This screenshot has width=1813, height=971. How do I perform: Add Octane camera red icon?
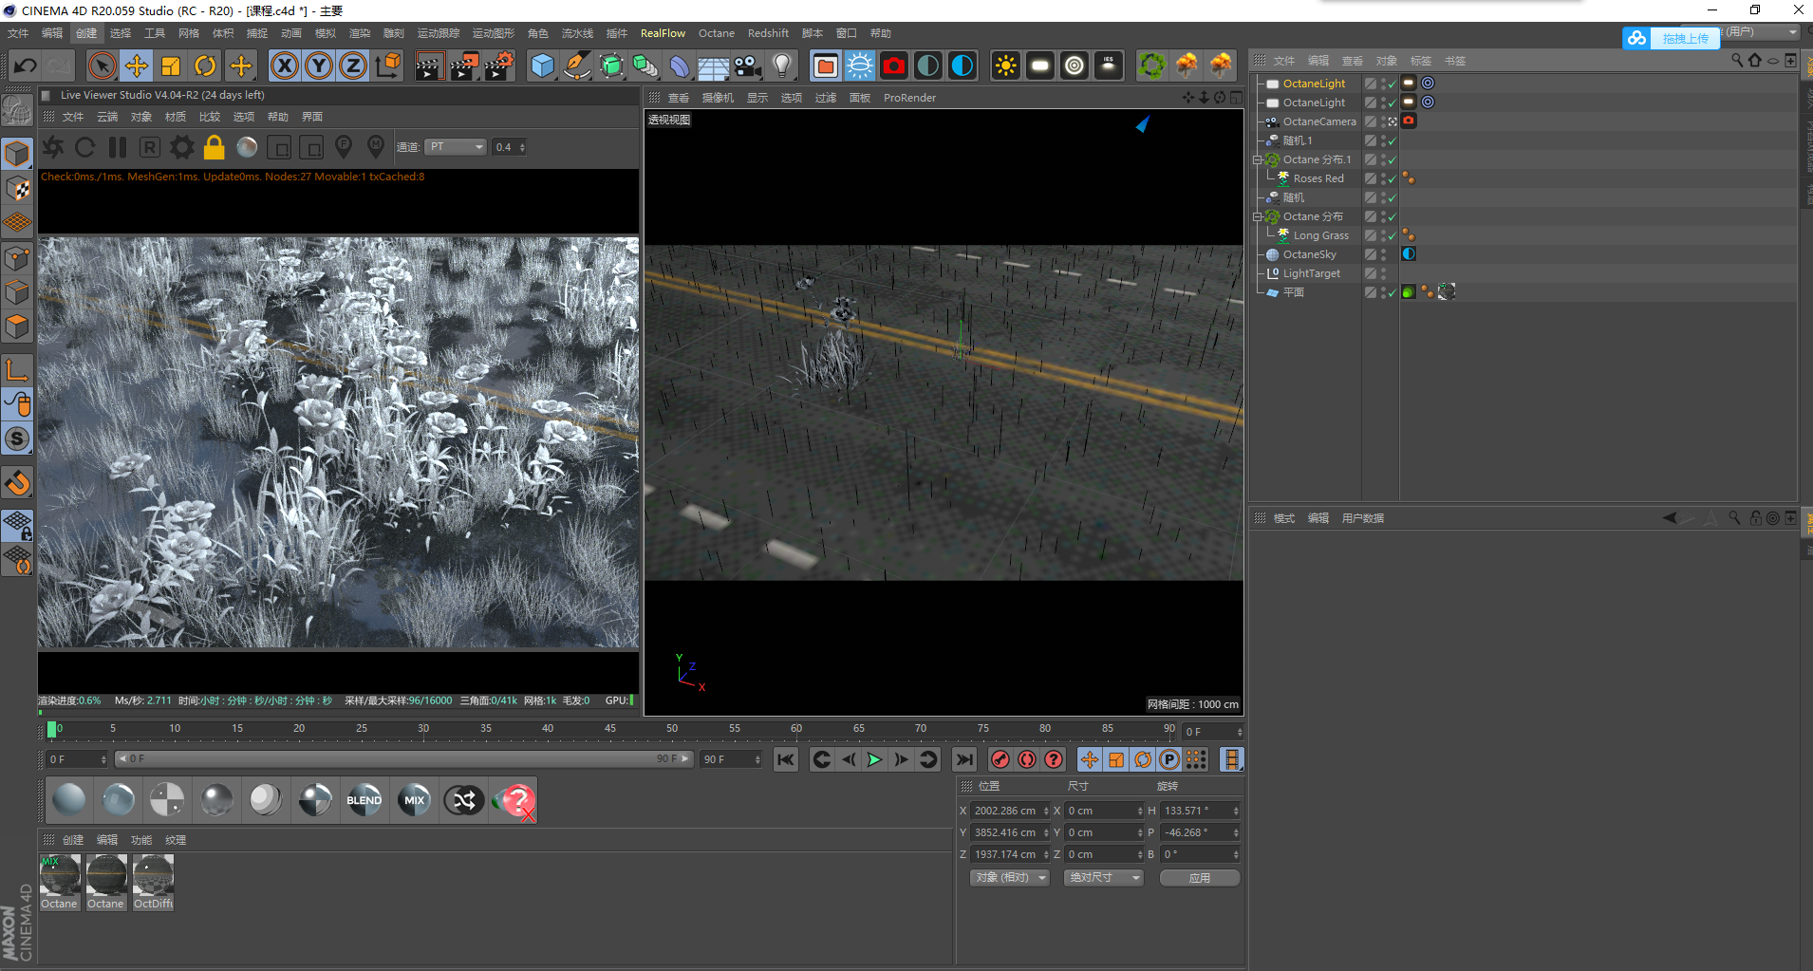pyautogui.click(x=894, y=65)
